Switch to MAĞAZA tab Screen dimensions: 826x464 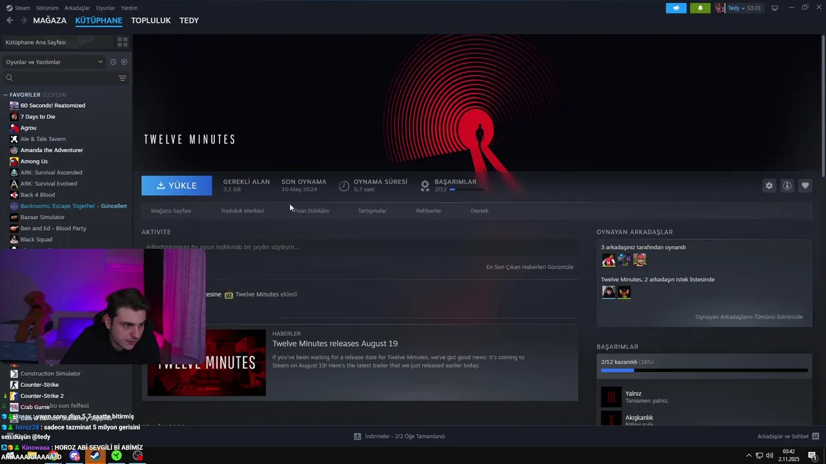pyautogui.click(x=50, y=21)
